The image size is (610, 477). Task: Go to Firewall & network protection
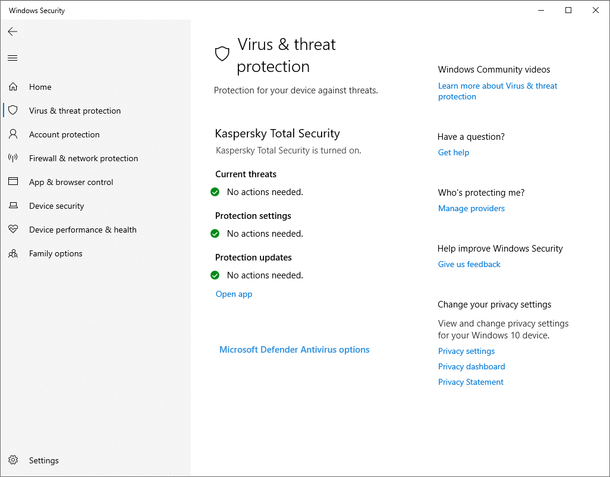[x=83, y=158]
